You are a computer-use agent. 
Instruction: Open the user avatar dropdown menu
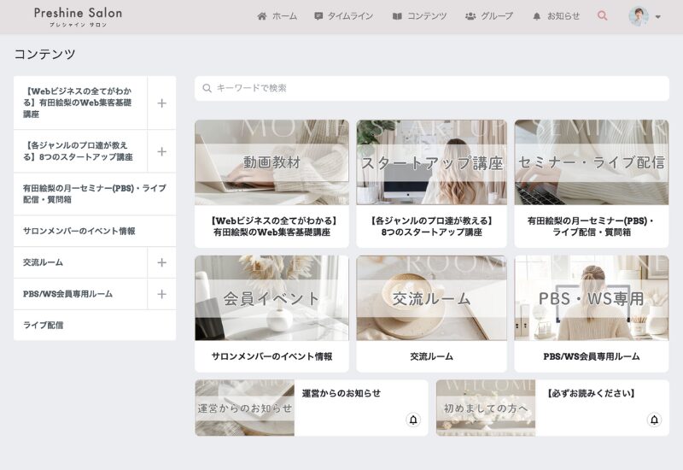pos(645,16)
